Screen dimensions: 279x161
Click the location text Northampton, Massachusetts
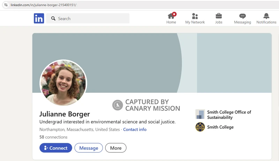click(80, 129)
